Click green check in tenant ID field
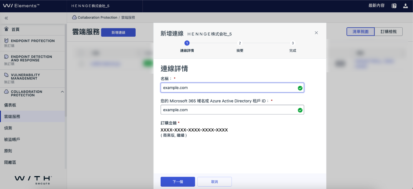Image resolution: width=413 pixels, height=189 pixels. pyautogui.click(x=300, y=110)
